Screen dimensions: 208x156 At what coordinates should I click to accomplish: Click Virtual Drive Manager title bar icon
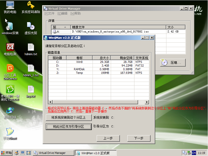point(45,9)
